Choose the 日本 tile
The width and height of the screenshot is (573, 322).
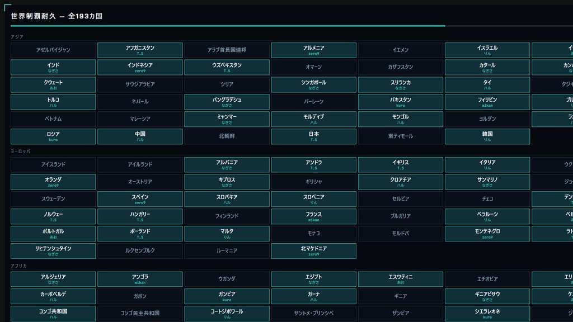coord(313,136)
